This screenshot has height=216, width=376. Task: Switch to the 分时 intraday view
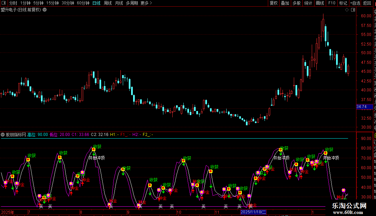[13, 3]
